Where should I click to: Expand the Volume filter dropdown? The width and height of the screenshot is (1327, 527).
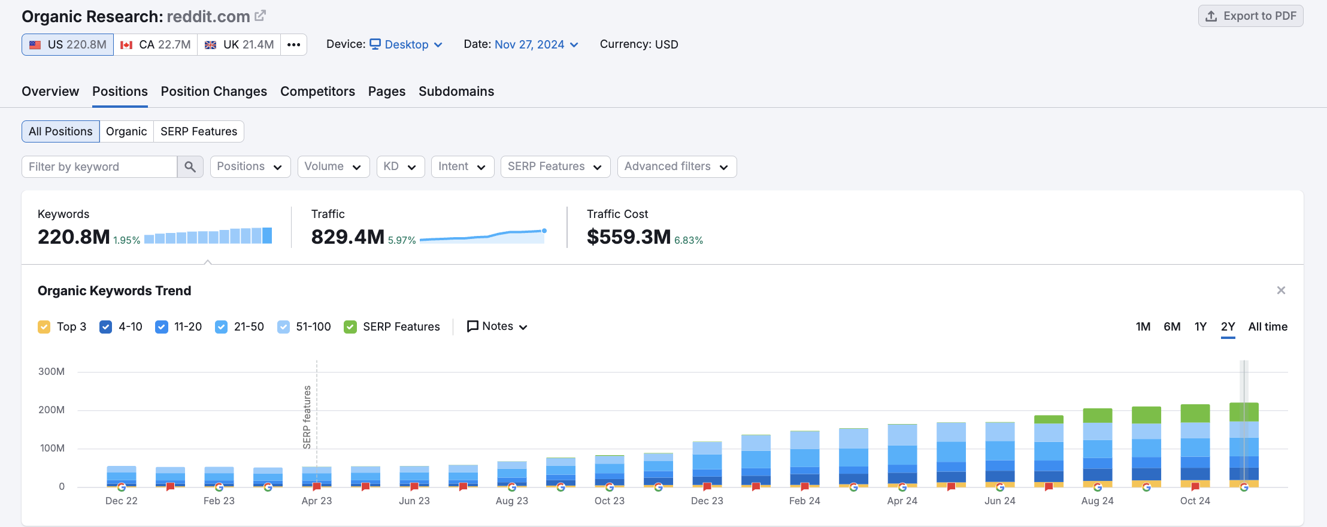(x=334, y=166)
